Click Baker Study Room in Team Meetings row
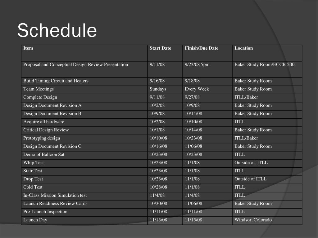 coord(253,89)
